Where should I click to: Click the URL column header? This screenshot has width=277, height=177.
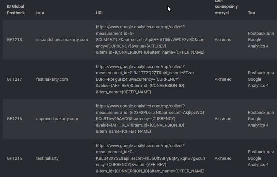[x=100, y=13]
